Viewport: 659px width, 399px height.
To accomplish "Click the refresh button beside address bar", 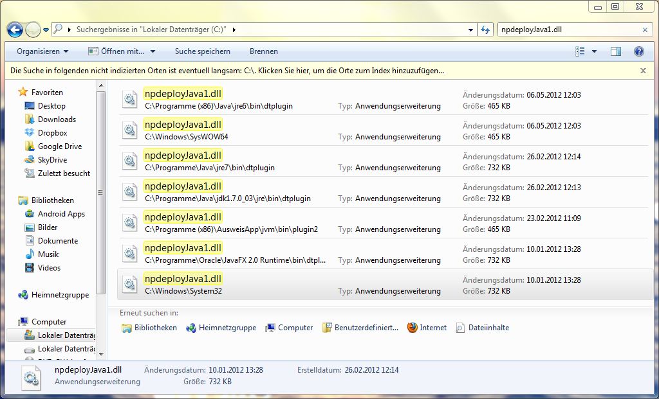I will (486, 30).
